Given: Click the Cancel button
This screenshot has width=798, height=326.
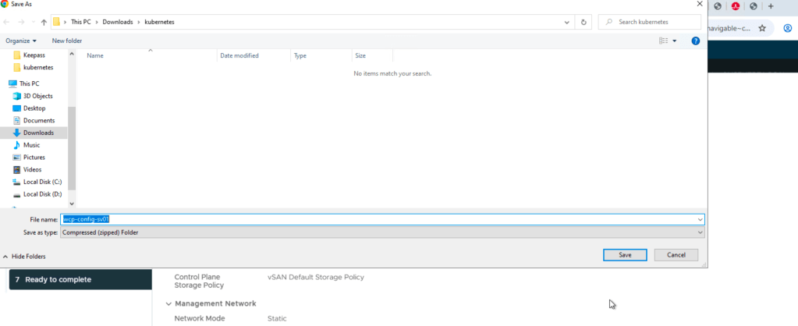Looking at the screenshot, I should tap(676, 255).
